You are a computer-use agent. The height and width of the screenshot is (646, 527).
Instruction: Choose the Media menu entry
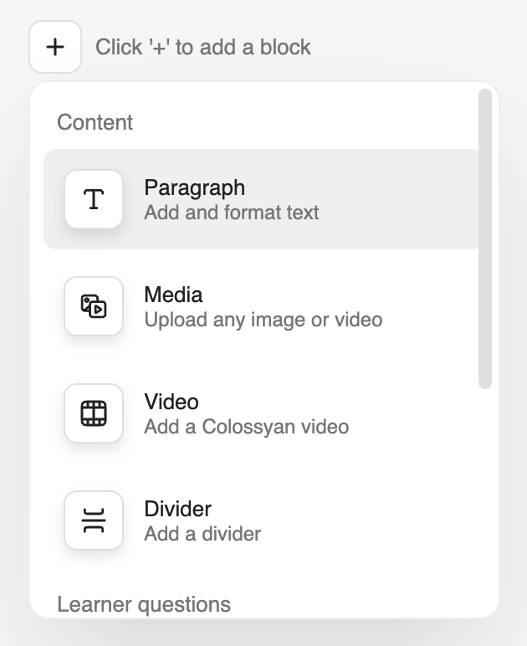262,306
